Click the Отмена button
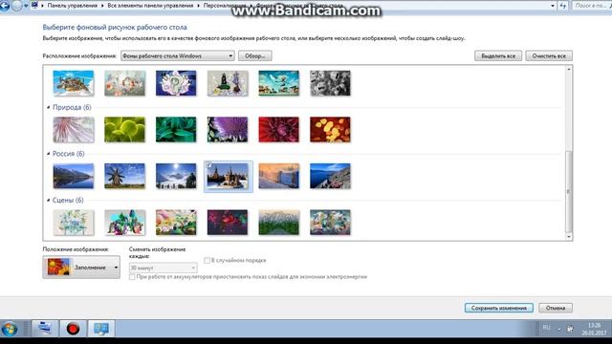This screenshot has width=612, height=344. click(x=556, y=308)
